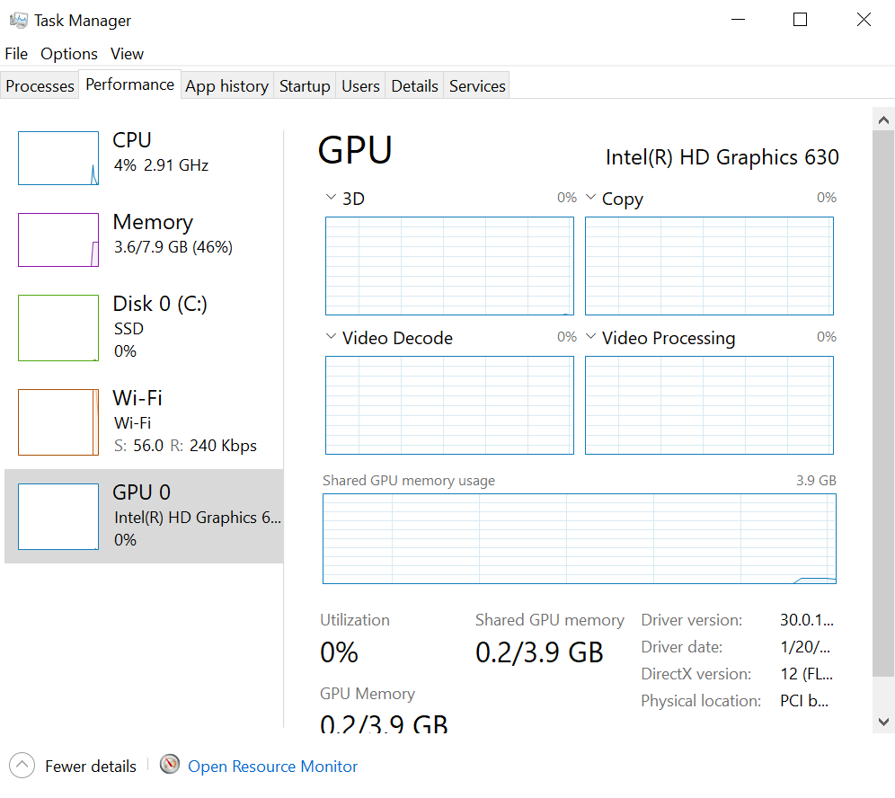Click the Task Manager title bar icon
Screen dimensions: 895x798
click(19, 20)
